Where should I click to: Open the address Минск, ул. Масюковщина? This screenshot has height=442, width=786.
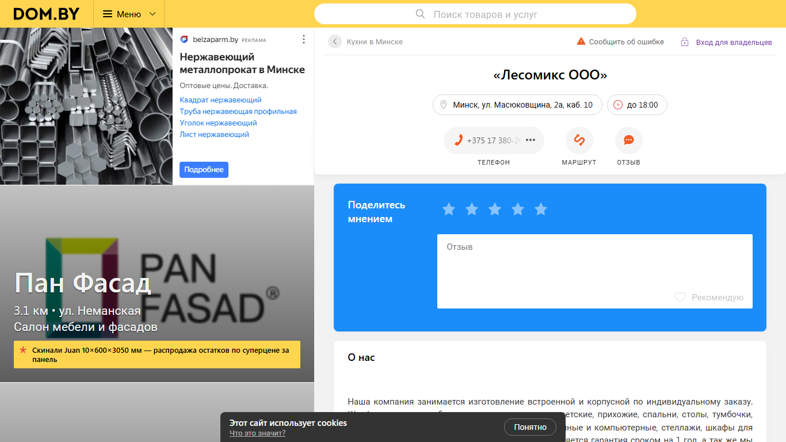click(x=517, y=105)
